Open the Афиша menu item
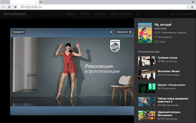Screen dimensions: 196x123 (71, 14)
